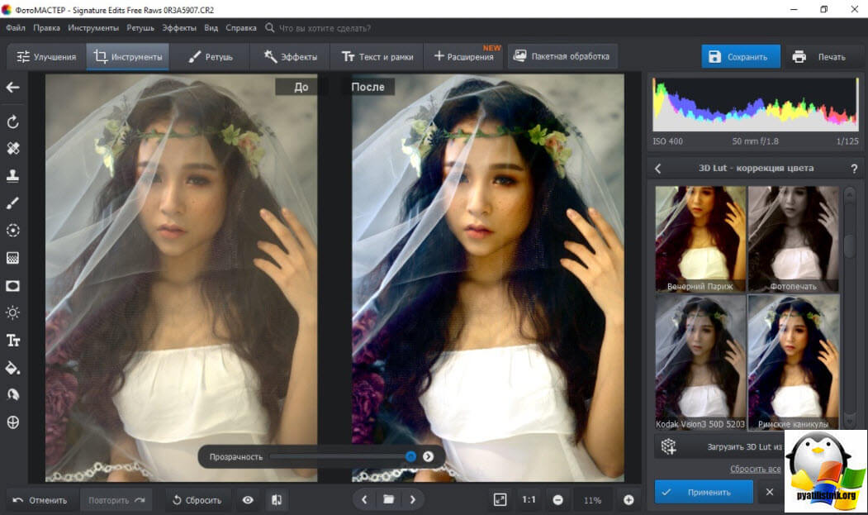Go to previous photo arrow

364,499
